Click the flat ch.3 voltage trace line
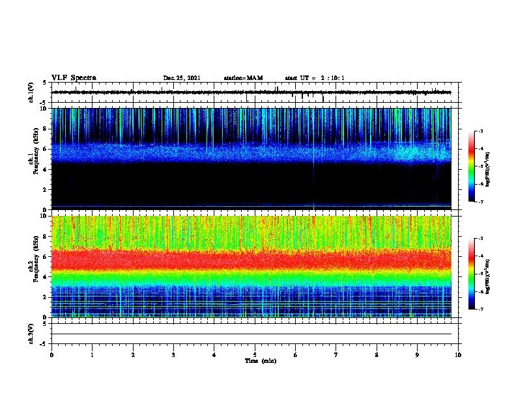The image size is (516, 398). pyautogui.click(x=251, y=334)
